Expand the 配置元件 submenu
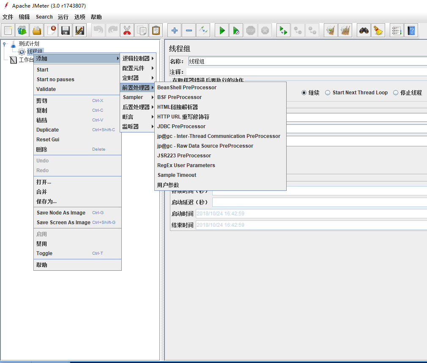427x363 pixels. point(138,68)
